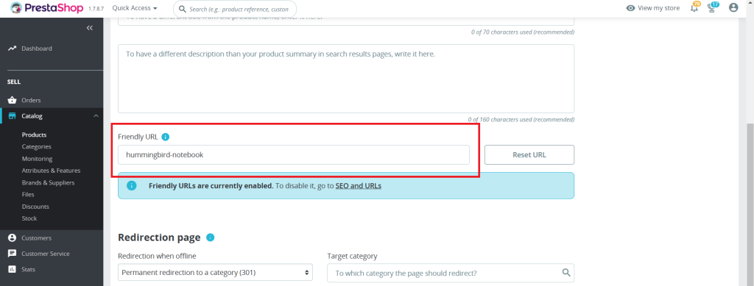Go to Orders in sidebar
This screenshot has width=754, height=286.
coord(31,100)
